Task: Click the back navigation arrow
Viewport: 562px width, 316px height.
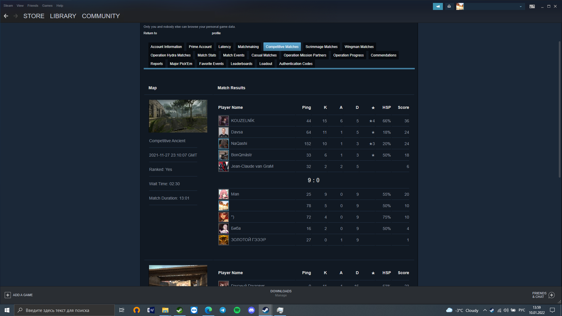Action: (x=6, y=16)
